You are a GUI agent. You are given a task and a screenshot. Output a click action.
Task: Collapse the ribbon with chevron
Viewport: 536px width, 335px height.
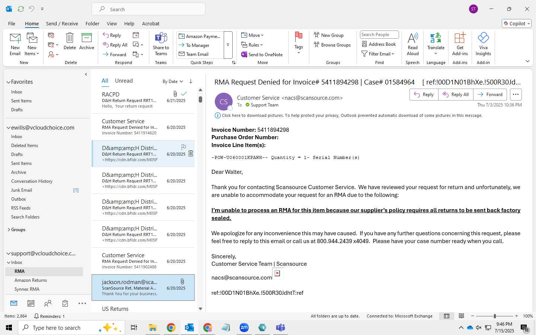click(527, 61)
